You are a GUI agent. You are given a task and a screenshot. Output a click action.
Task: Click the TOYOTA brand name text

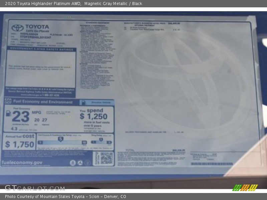coord(37,27)
